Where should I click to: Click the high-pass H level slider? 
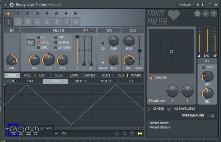point(91,50)
